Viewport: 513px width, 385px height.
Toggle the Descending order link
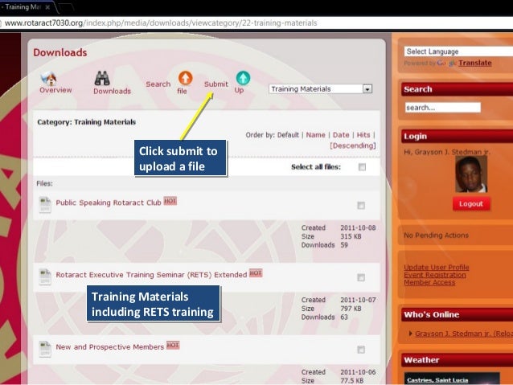pos(353,145)
